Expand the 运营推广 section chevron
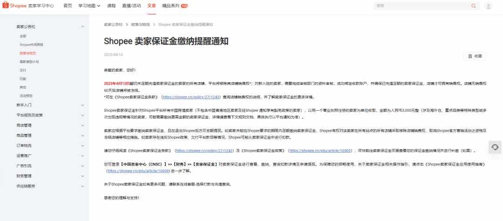Image resolution: width=503 pixels, height=221 pixels. [x=82, y=156]
